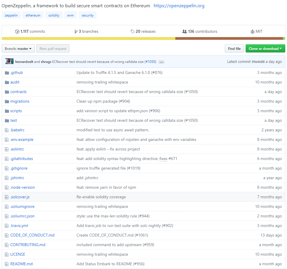Open the CODE_OF_CONDUCT.md file

click(32, 235)
